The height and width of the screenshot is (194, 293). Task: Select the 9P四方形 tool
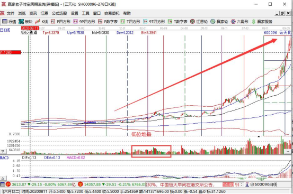(x=84, y=22)
